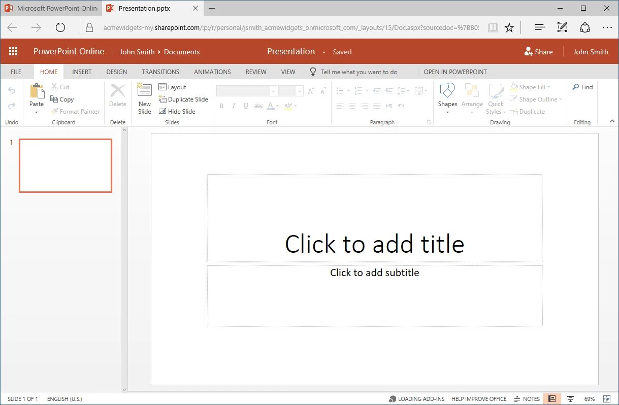Switch to the DESIGN tab
Screen dimensions: 619x405
(117, 72)
